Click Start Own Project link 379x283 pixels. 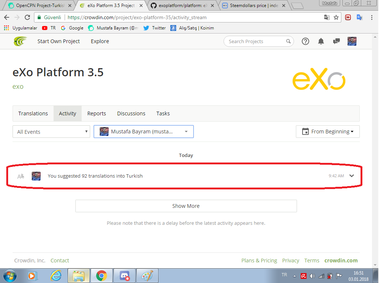coord(58,41)
